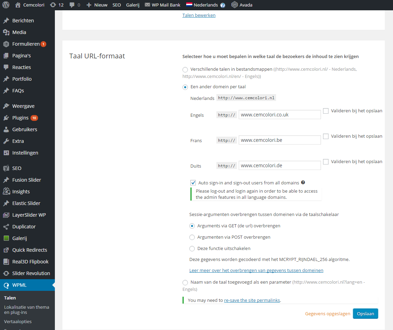Click the plus icon next to Nieuw
The width and height of the screenshot is (393, 330).
coord(89,5)
